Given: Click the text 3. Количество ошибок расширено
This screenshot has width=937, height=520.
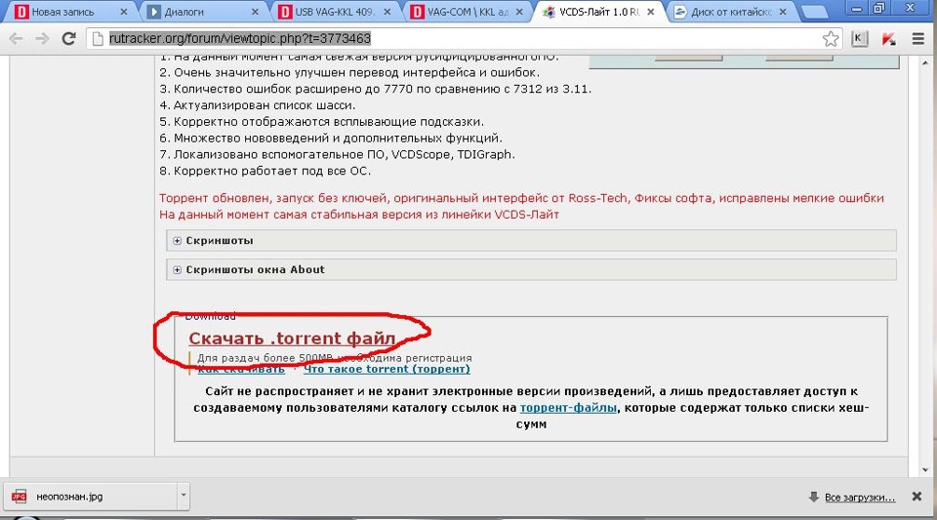Looking at the screenshot, I should pyautogui.click(x=375, y=89).
